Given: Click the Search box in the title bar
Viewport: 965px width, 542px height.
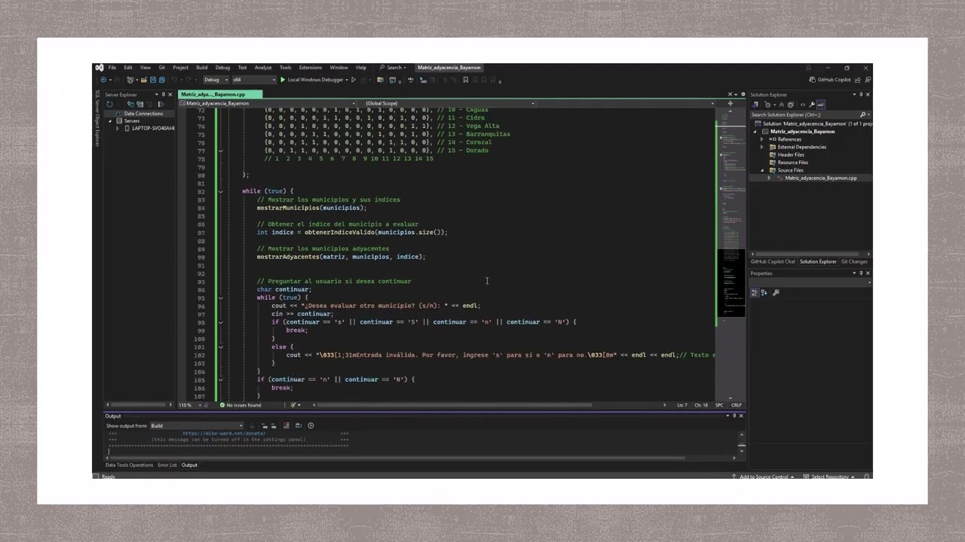Looking at the screenshot, I should click(393, 68).
